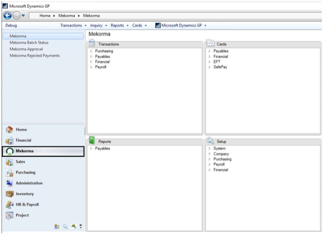Click the hard-hat worker with tools icon
Viewport: 323px width, 234px height.
point(57,226)
